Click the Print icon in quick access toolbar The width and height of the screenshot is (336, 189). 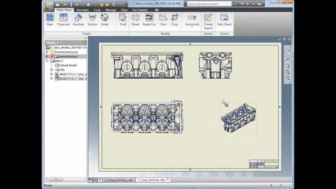(88, 4)
